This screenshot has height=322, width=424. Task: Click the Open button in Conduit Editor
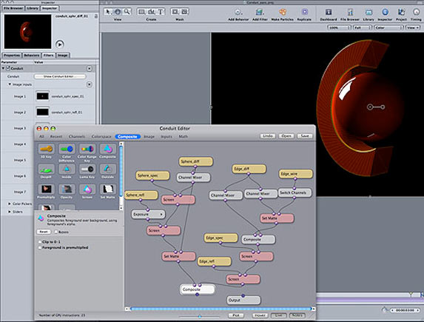pos(286,136)
